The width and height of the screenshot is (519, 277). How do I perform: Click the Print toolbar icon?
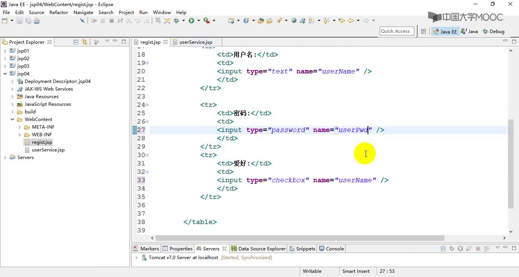coord(37,21)
